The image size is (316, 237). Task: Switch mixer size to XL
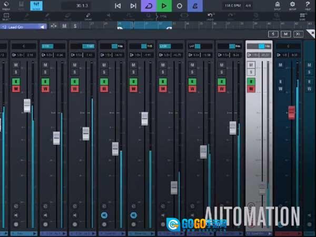pyautogui.click(x=299, y=34)
